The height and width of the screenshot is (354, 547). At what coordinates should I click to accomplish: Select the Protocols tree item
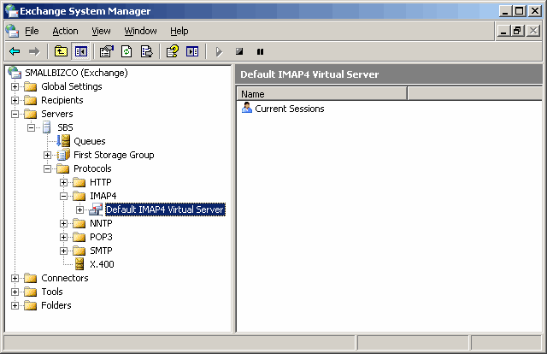coord(92,169)
